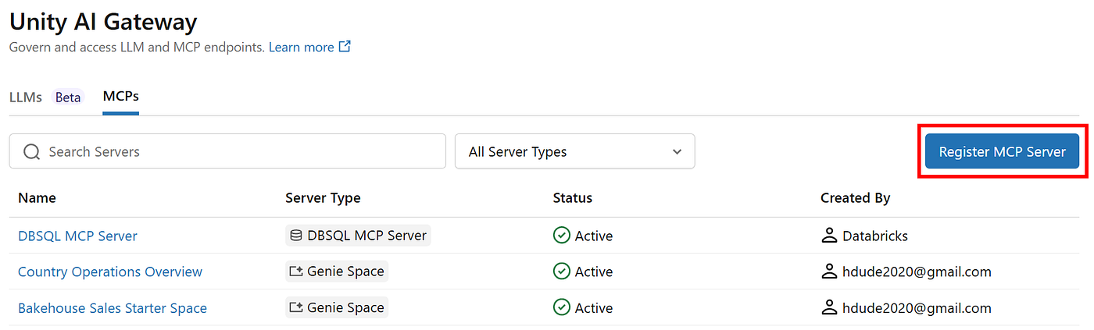Click the Genie Space icon in the Bakehouse Sales row
The image size is (1094, 330).
coord(296,307)
